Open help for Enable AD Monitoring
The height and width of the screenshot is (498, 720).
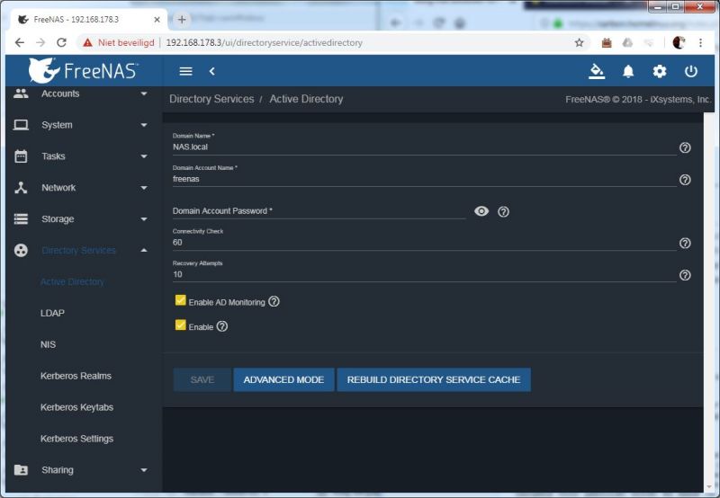274,301
